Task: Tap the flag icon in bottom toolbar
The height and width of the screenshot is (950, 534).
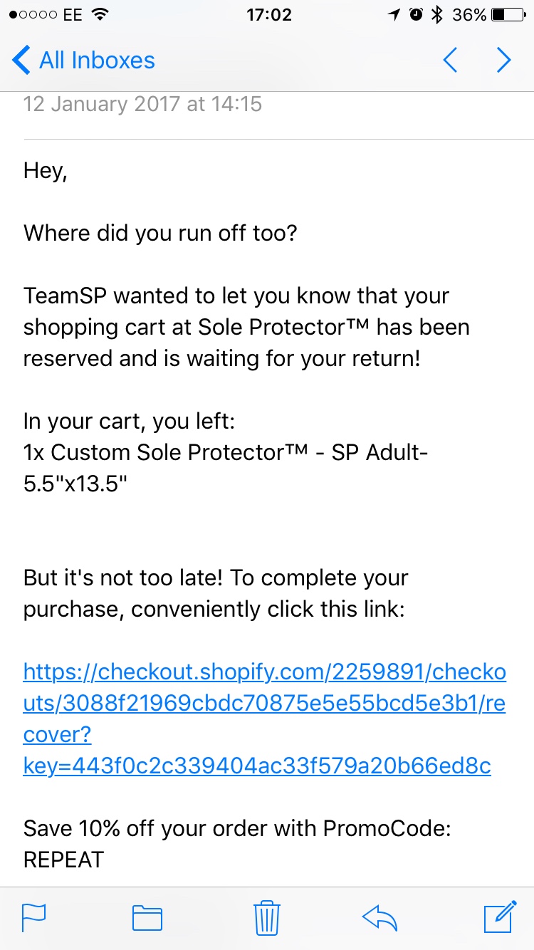Action: (x=33, y=917)
